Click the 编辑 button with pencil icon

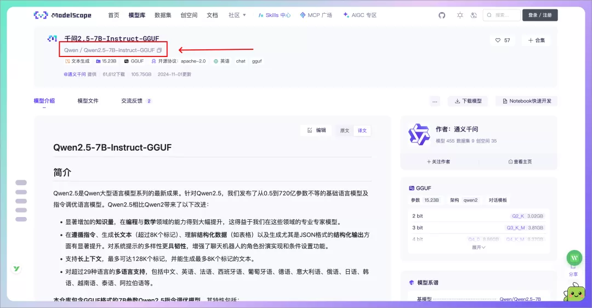316,130
